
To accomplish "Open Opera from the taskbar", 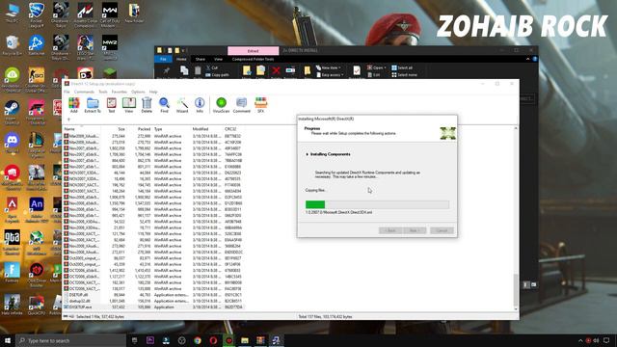I will [x=213, y=340].
